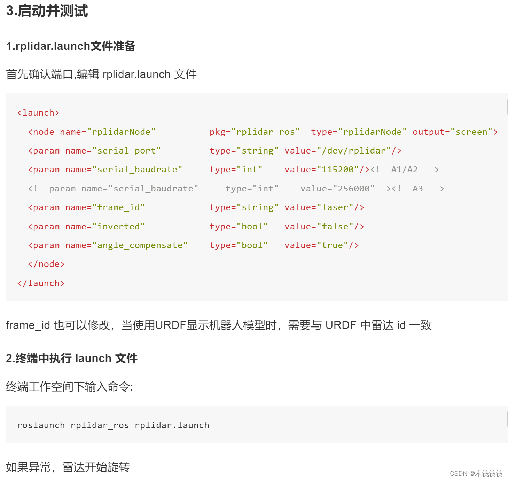Click the sentence starting "frame_id 也可以修改"
Screen dimensions: 508x480
[x=219, y=325]
